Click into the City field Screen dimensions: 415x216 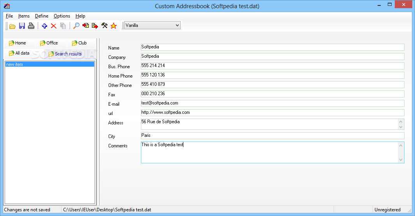pyautogui.click(x=273, y=135)
